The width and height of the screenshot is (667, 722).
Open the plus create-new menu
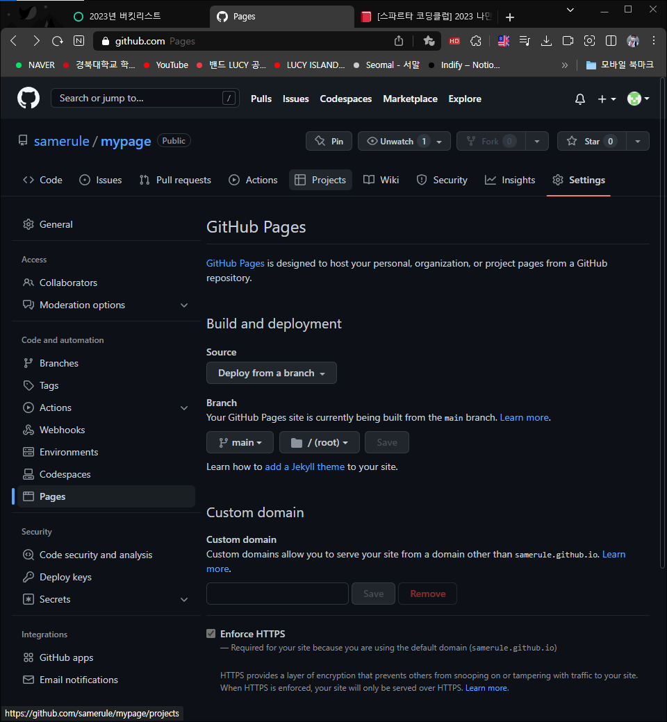pyautogui.click(x=607, y=99)
